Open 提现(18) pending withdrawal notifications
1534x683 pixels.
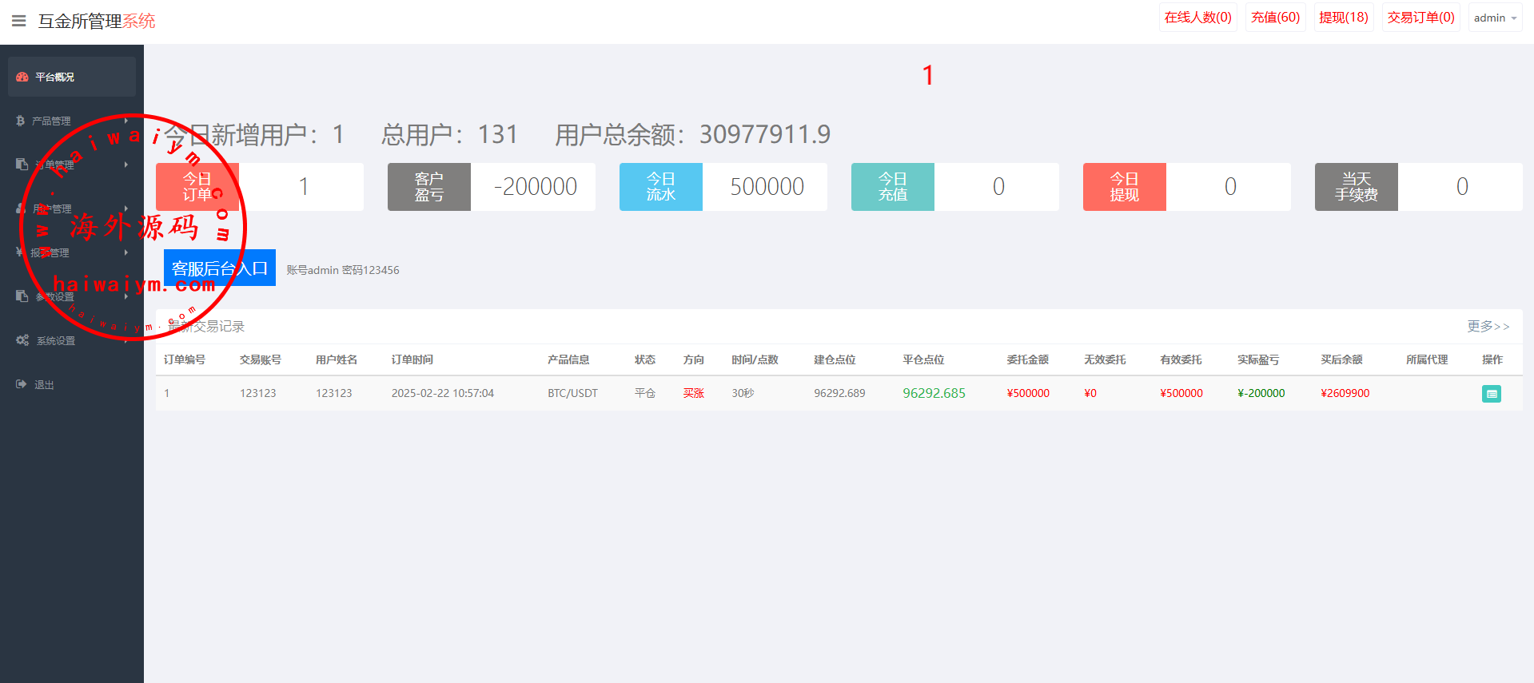[x=1343, y=18]
